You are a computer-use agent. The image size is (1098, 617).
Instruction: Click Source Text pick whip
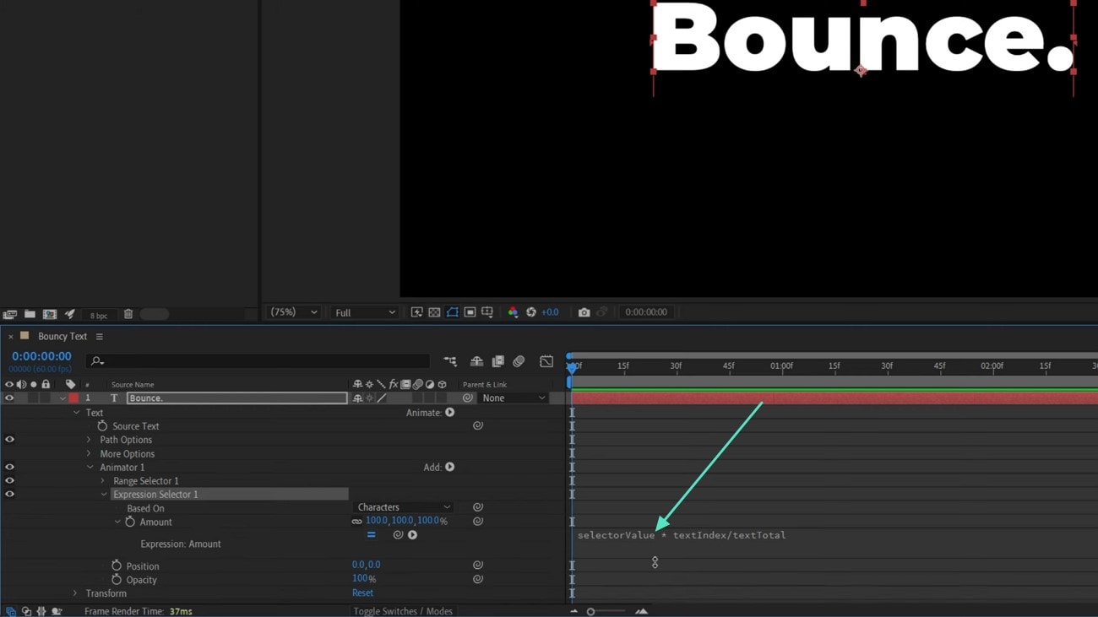tap(478, 425)
